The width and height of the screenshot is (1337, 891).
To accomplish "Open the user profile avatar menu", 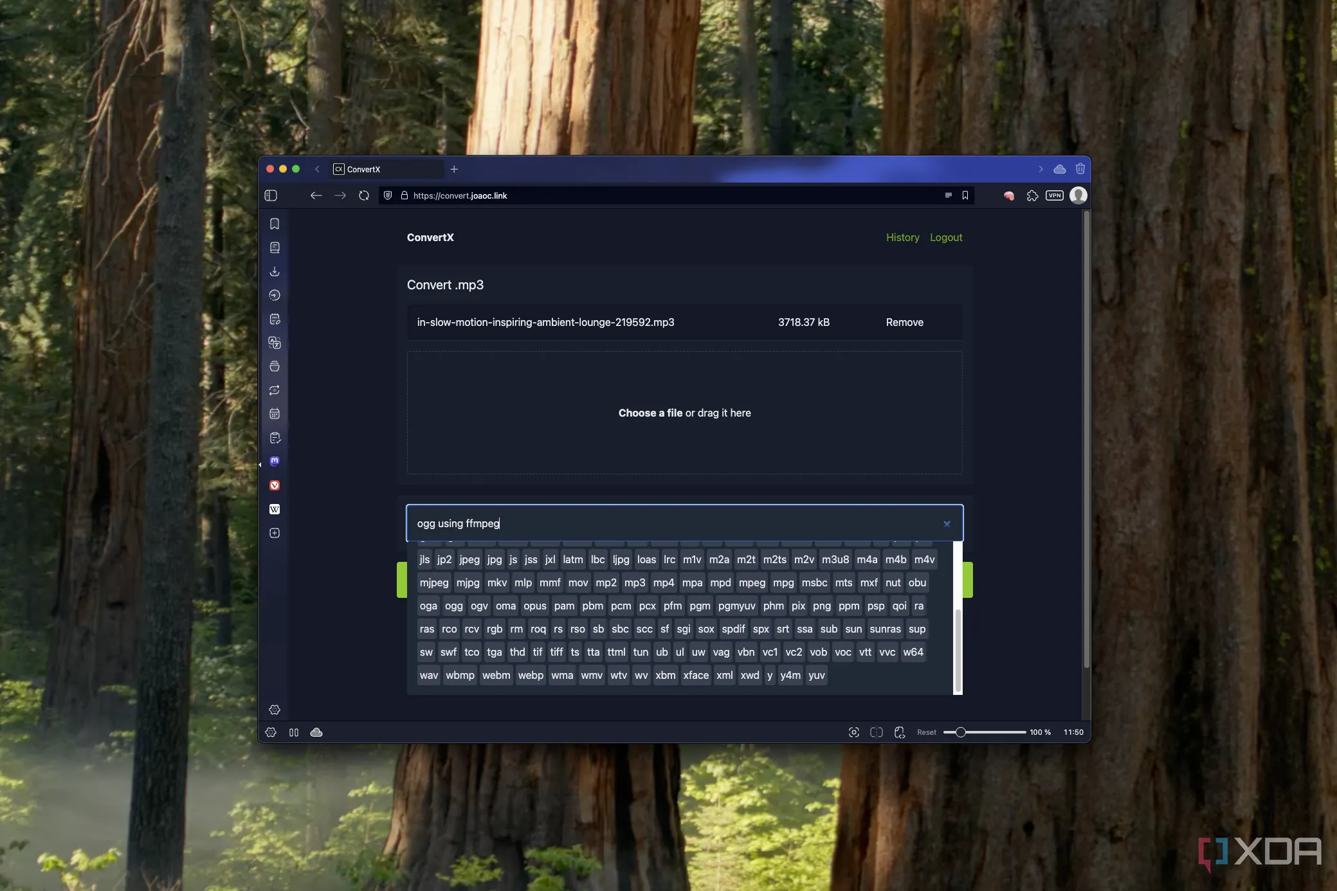I will tap(1078, 195).
